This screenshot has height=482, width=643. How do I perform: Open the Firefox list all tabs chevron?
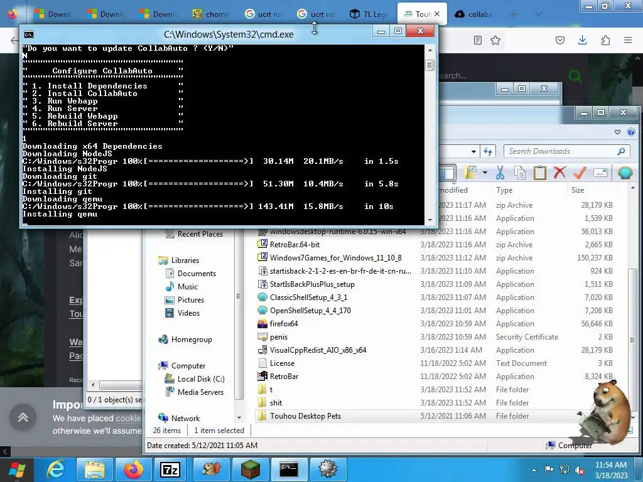[538, 14]
